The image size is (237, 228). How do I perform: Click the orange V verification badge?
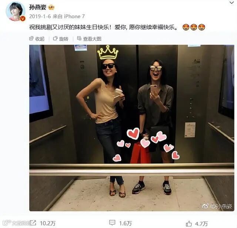[23, 19]
